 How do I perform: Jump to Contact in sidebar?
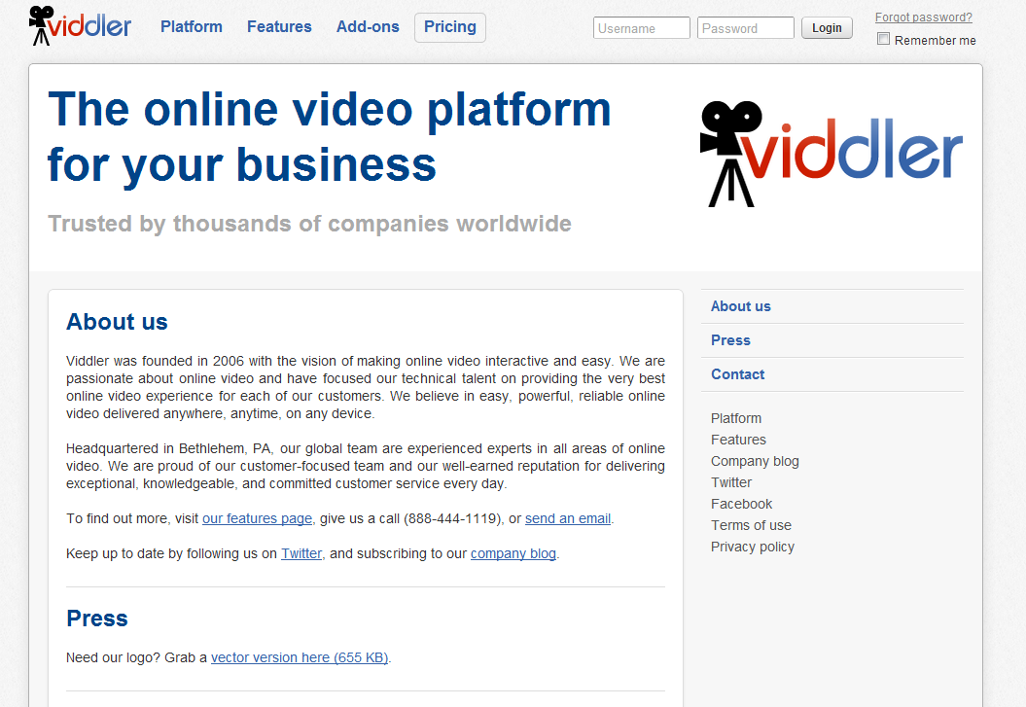pyautogui.click(x=737, y=374)
